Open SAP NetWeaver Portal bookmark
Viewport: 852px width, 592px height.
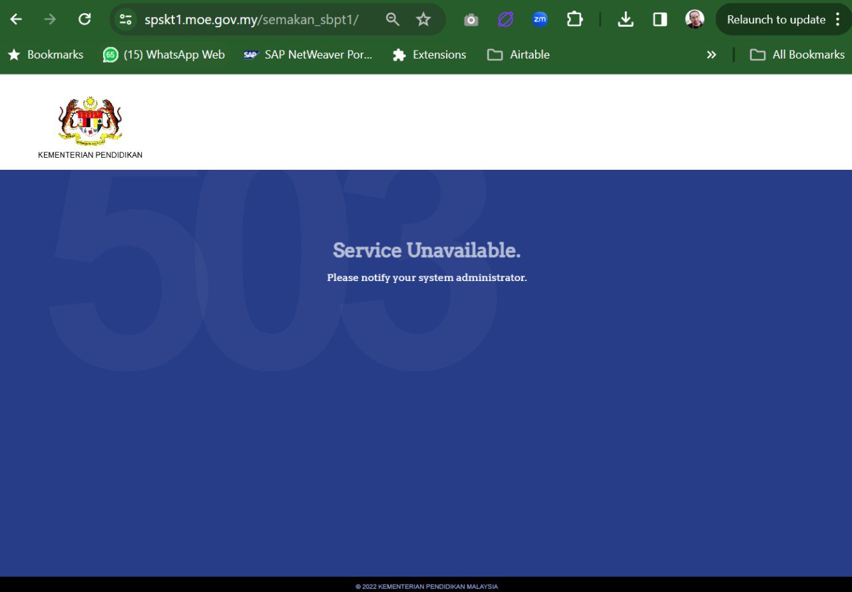click(x=308, y=55)
